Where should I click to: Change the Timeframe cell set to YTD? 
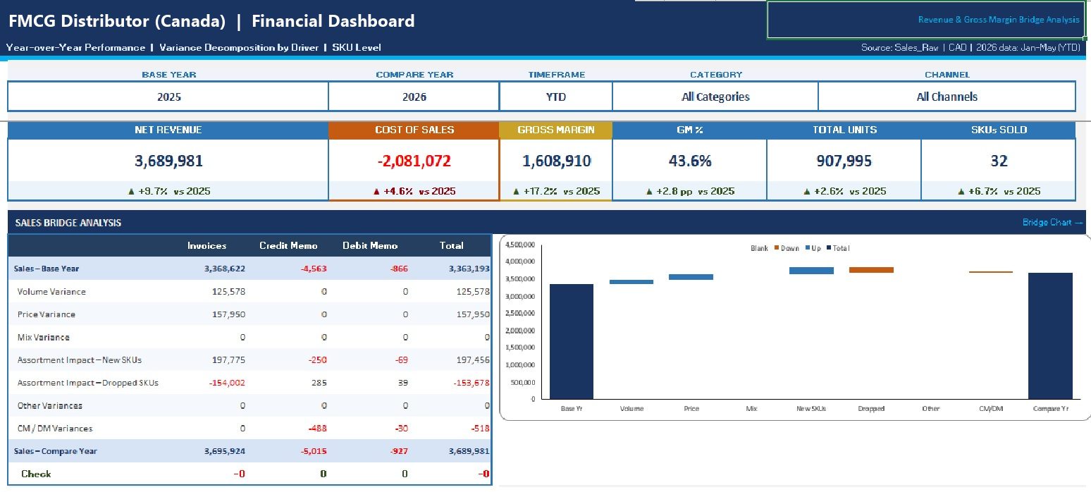coord(556,97)
